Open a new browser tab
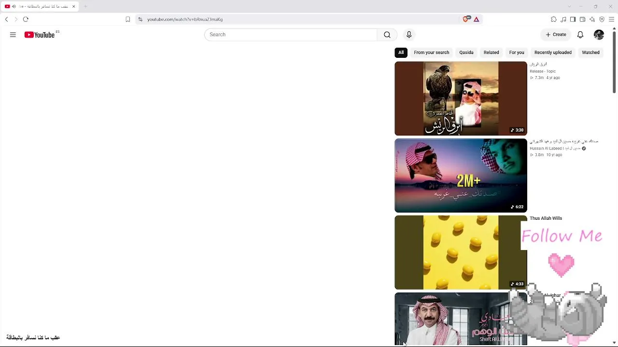 [x=85, y=6]
